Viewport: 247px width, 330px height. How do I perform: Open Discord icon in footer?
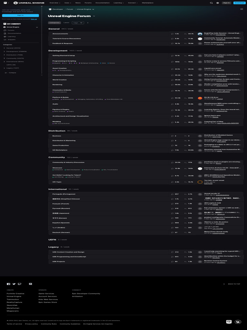click(x=30, y=284)
